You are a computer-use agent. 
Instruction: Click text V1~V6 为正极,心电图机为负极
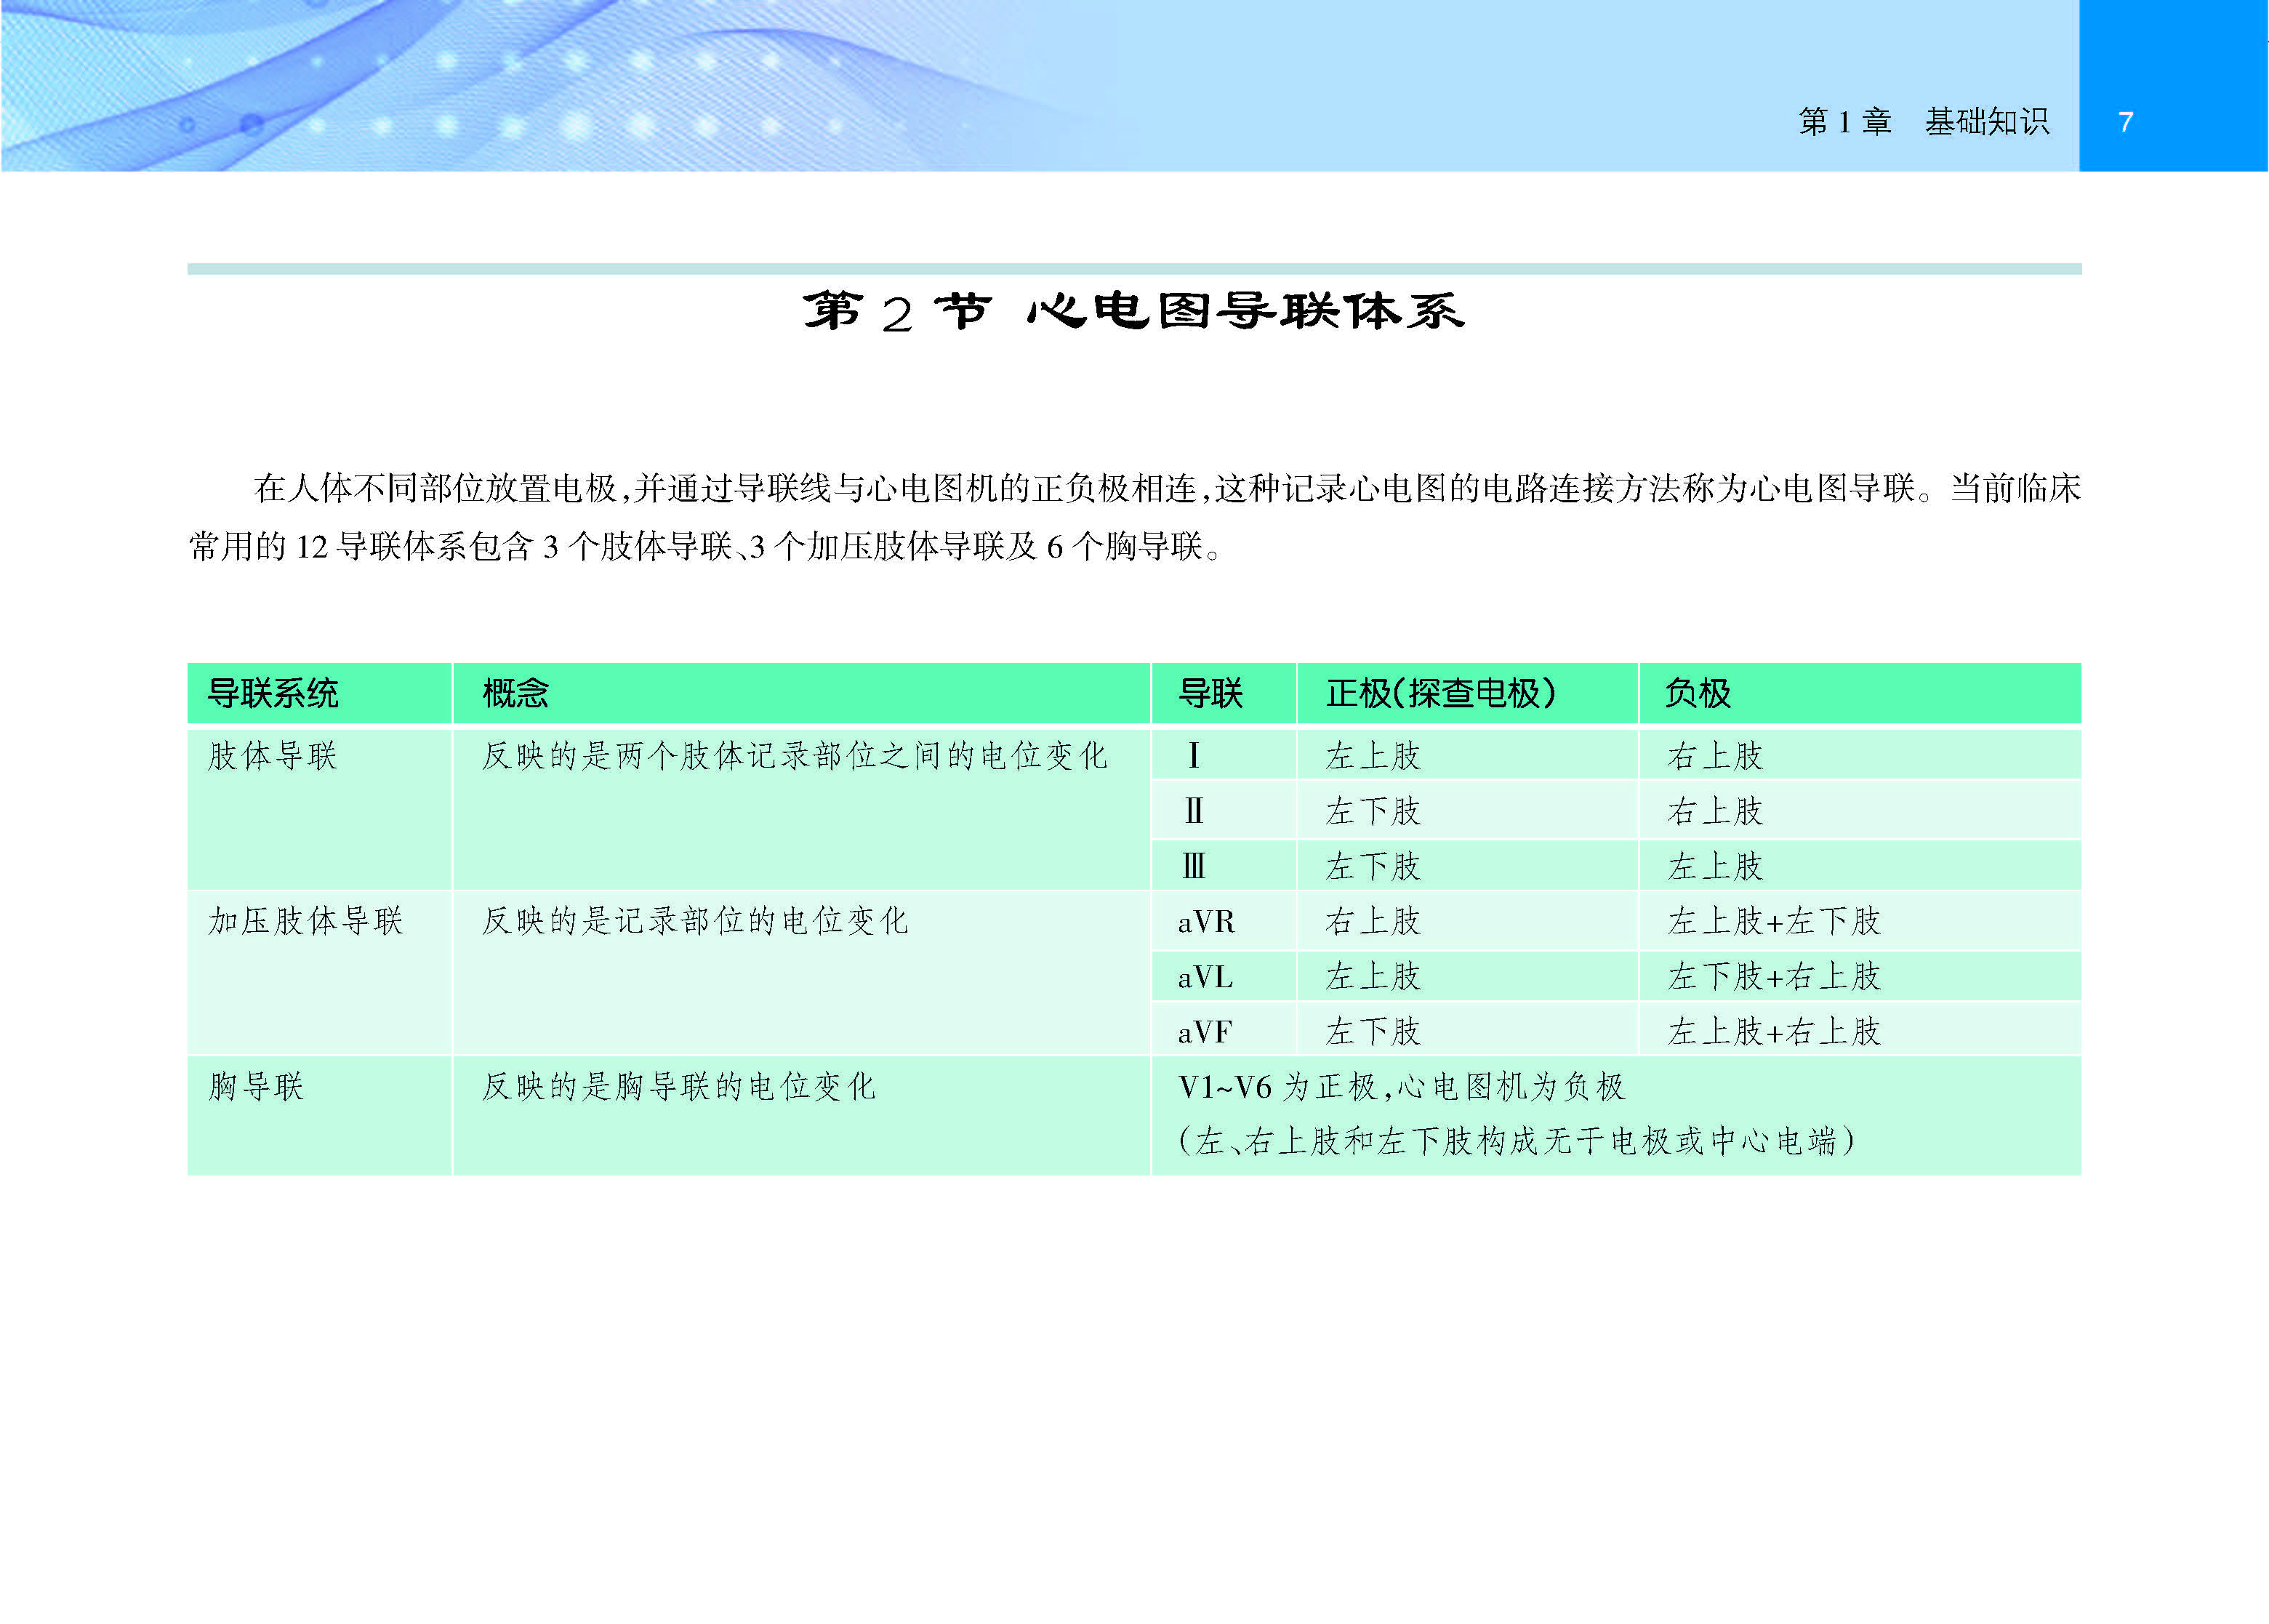coord(1402,1086)
